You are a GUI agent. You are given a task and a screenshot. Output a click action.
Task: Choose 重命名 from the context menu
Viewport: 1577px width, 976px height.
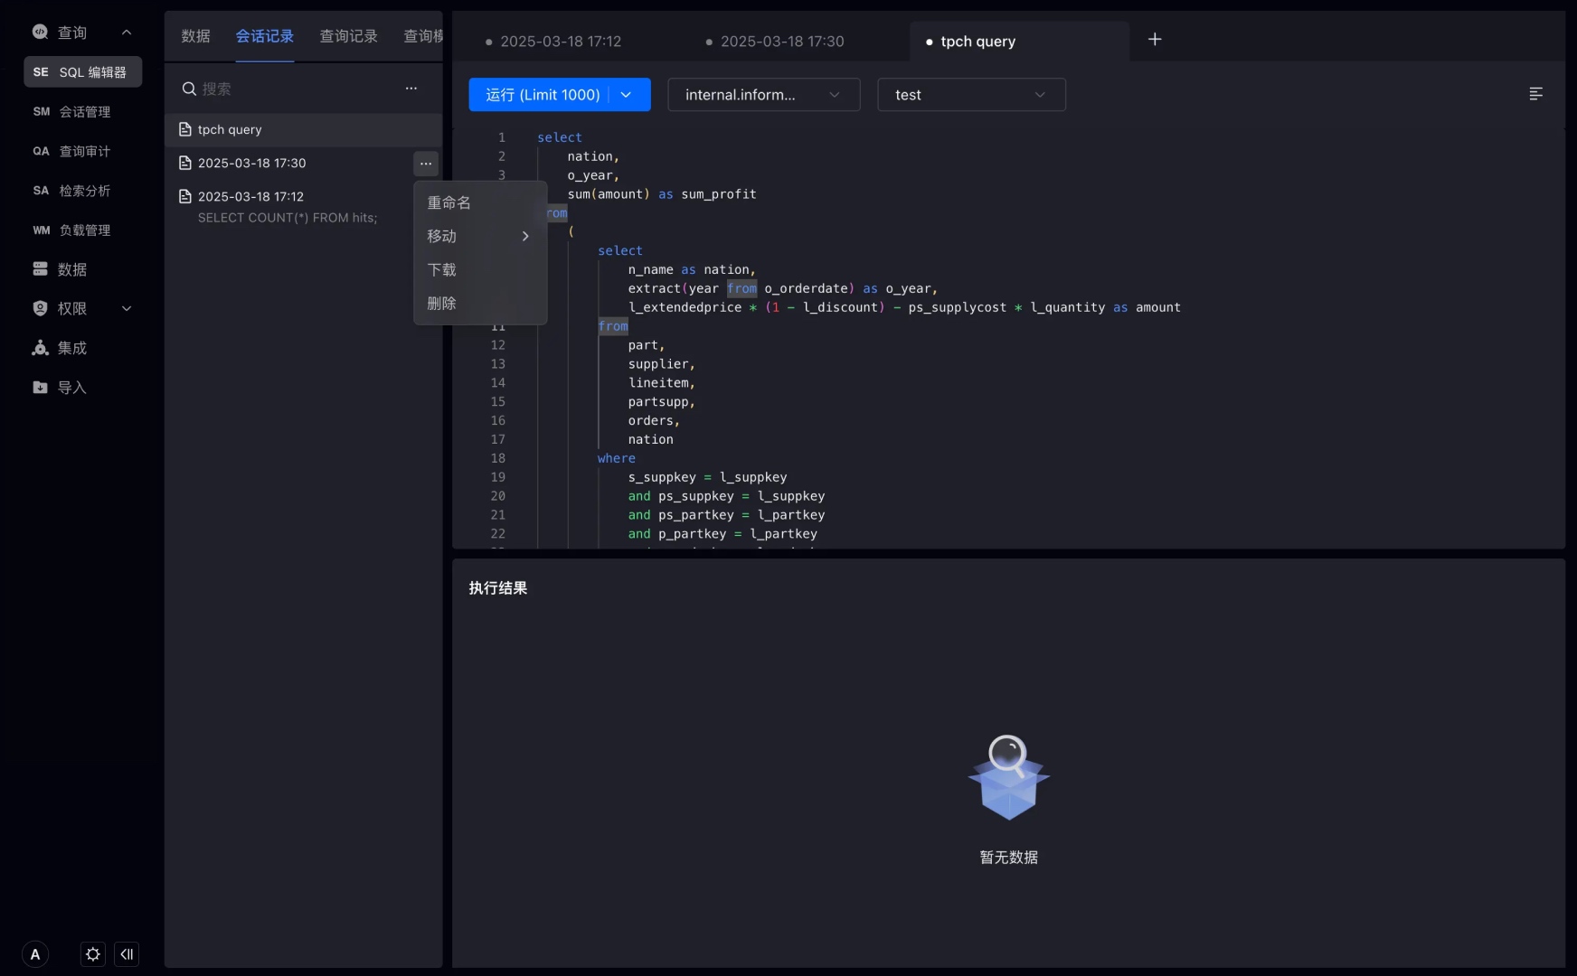[x=480, y=203]
